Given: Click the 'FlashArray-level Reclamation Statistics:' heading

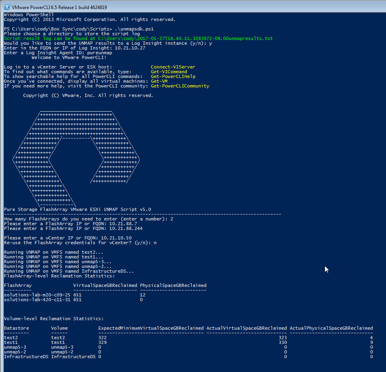Looking at the screenshot, I should tap(59, 276).
